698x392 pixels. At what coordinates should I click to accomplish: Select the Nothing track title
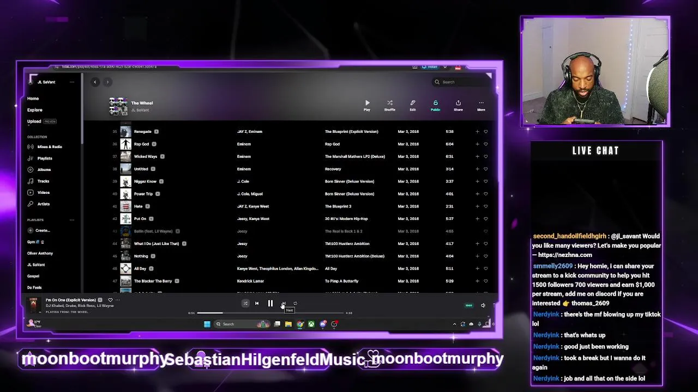pyautogui.click(x=141, y=256)
